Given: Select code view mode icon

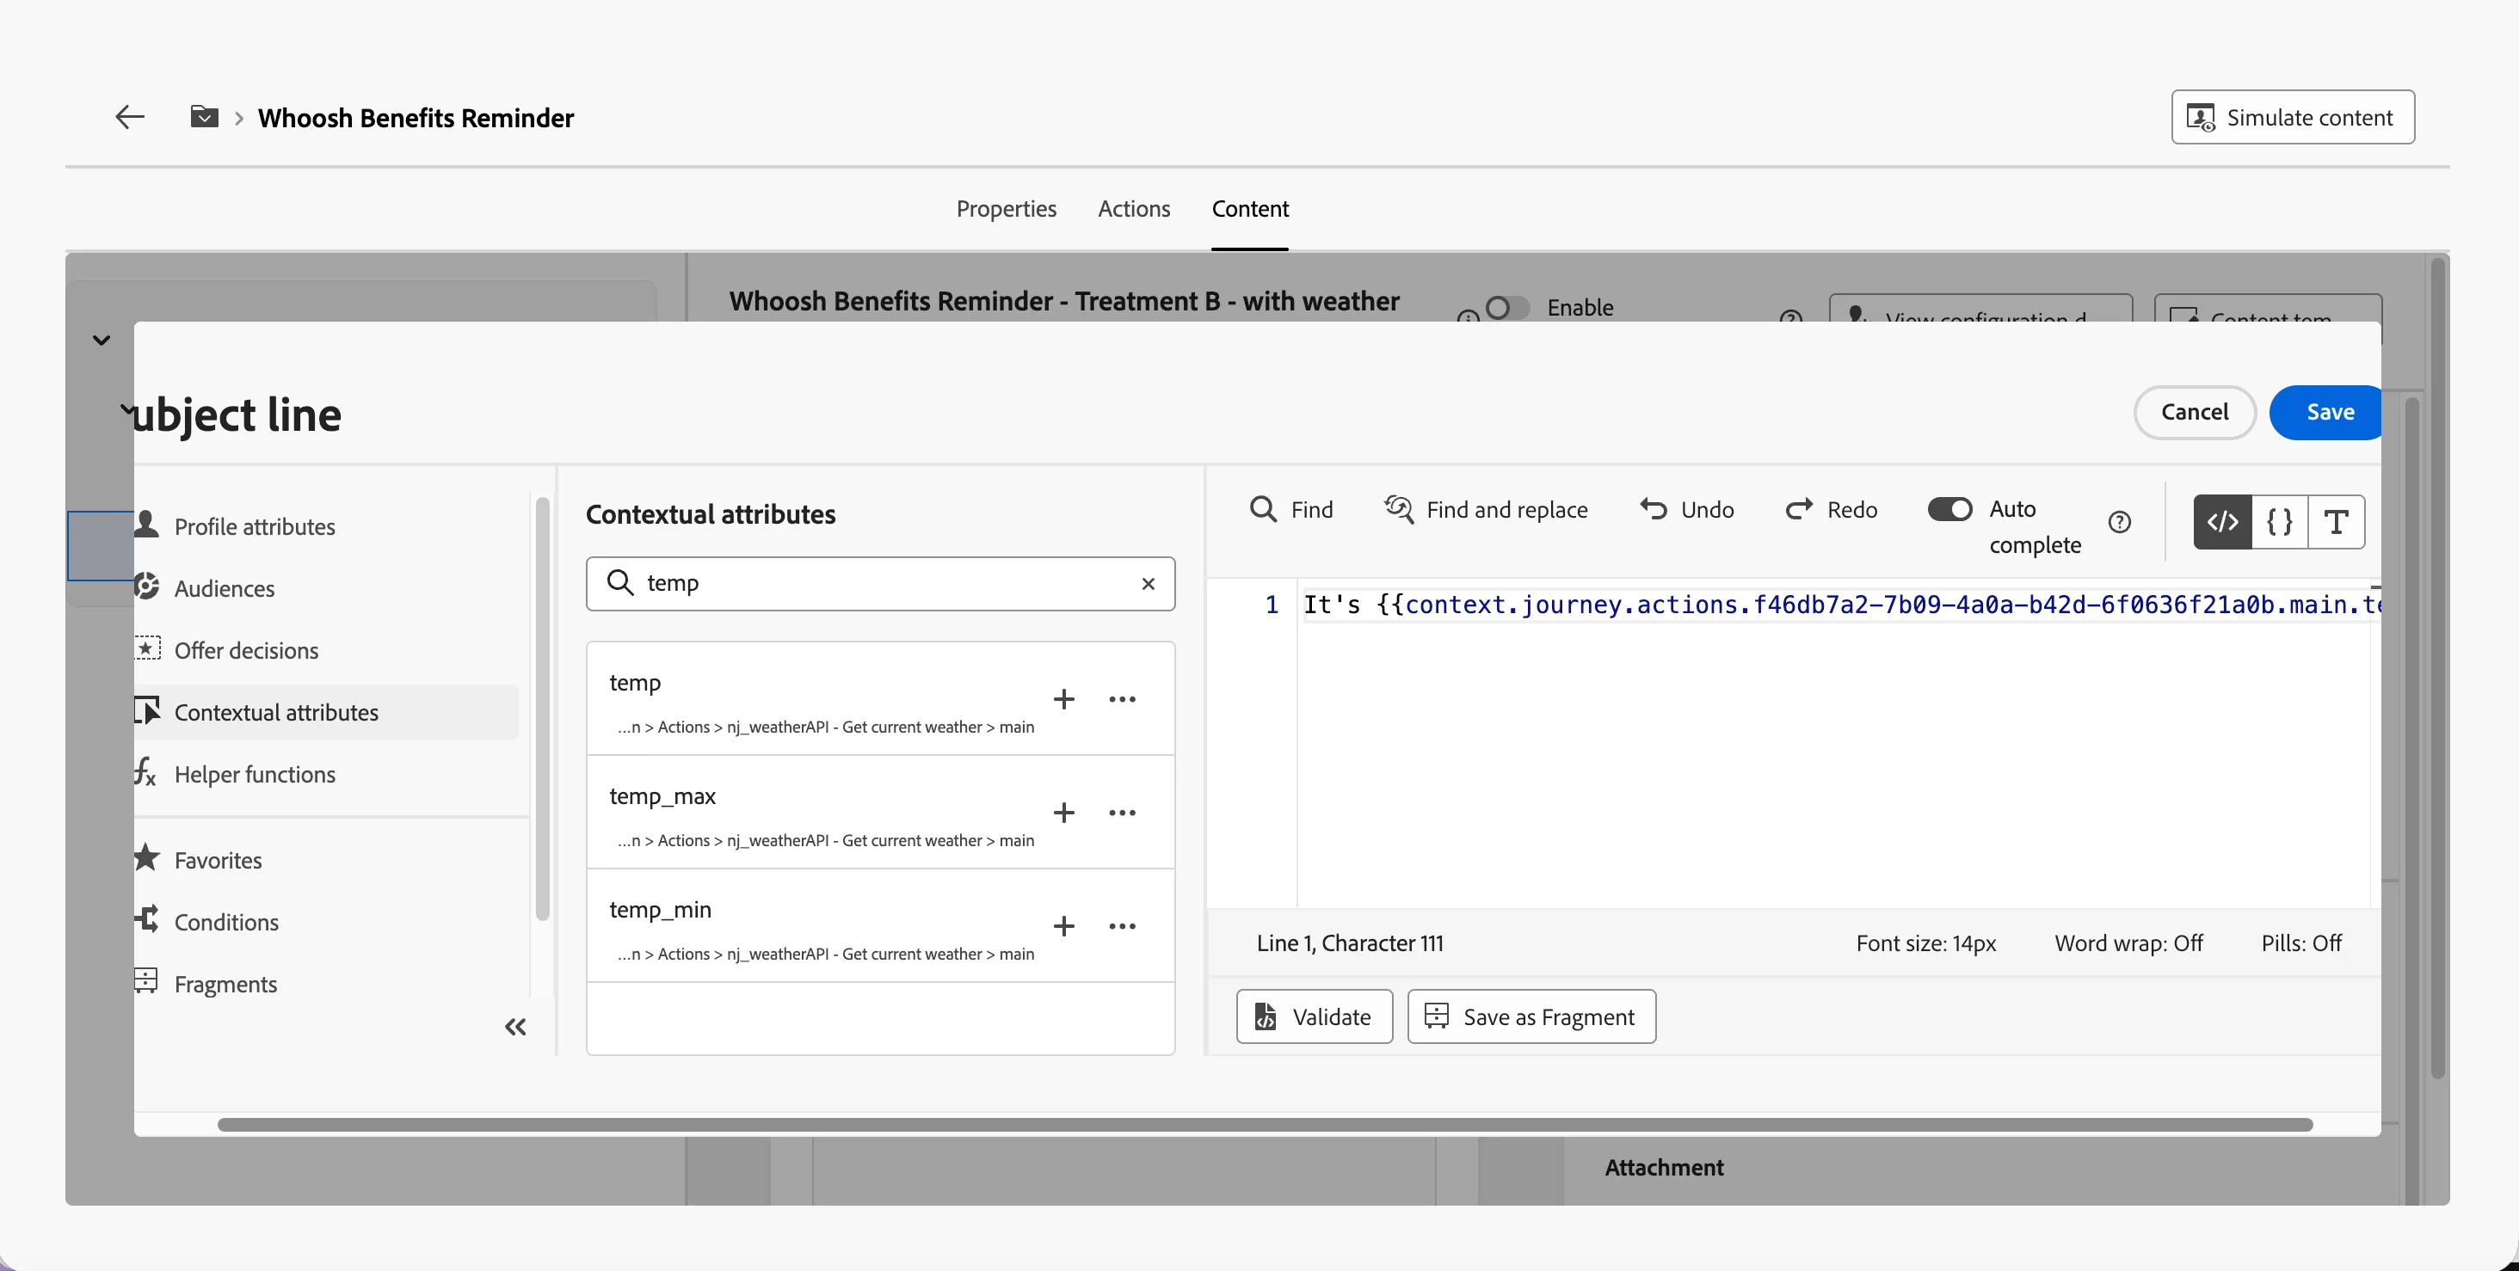Looking at the screenshot, I should pyautogui.click(x=2221, y=522).
